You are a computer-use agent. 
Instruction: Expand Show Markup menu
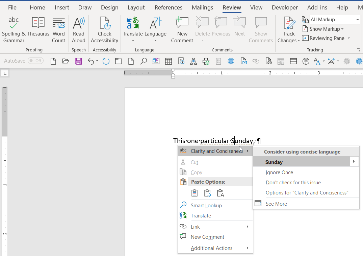(323, 29)
